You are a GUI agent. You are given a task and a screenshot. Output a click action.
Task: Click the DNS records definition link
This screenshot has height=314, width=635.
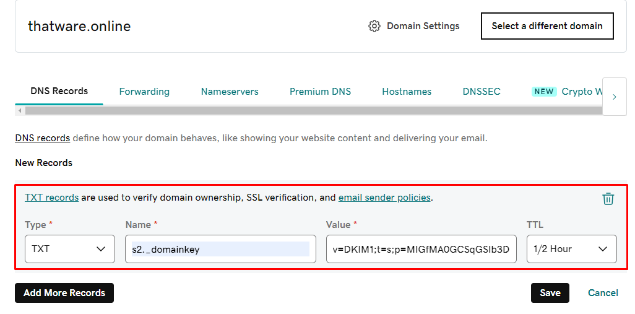pyautogui.click(x=43, y=138)
